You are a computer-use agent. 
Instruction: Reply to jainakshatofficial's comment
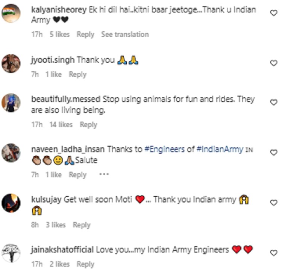(x=85, y=264)
